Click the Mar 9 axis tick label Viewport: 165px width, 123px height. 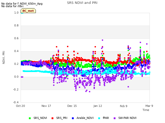[149, 106]
